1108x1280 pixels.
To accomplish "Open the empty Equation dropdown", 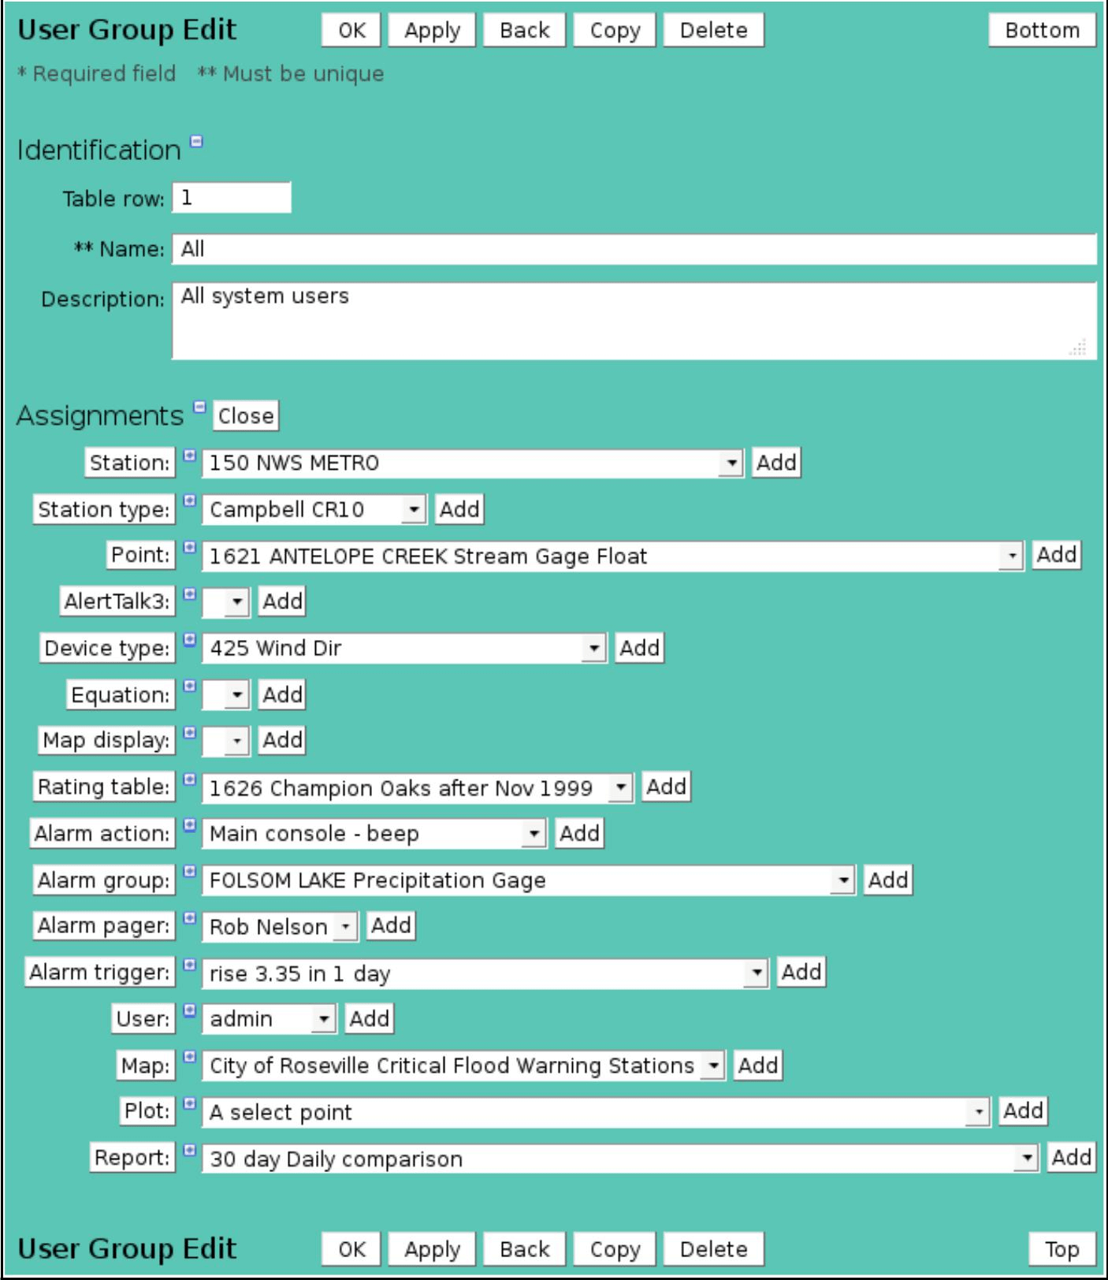I will [225, 695].
